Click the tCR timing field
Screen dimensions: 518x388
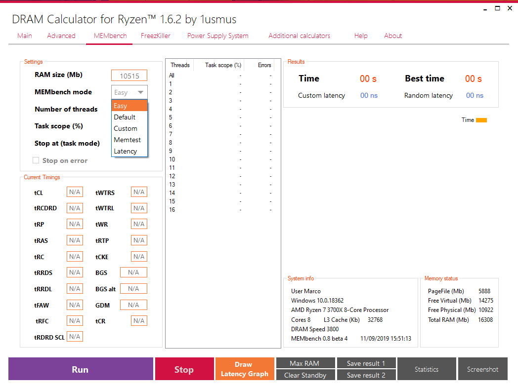coord(139,321)
